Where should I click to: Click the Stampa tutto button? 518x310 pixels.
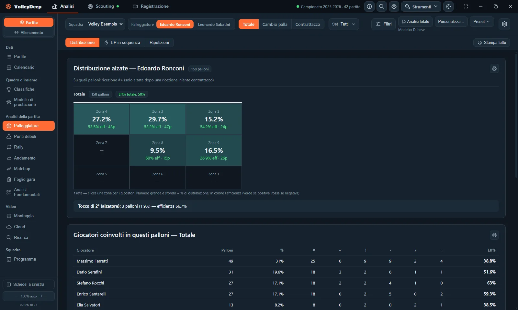point(492,43)
